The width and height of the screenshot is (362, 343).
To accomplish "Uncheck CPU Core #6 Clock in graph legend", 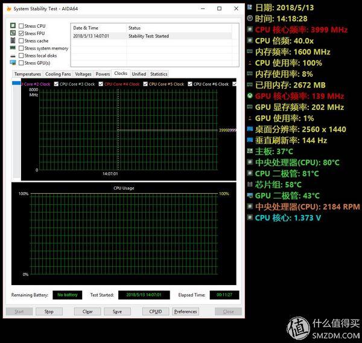I will click(x=190, y=84).
